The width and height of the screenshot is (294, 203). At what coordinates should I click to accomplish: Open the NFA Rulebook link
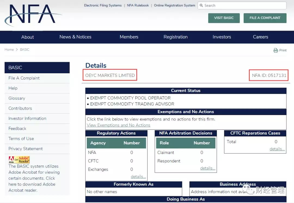tap(138, 5)
